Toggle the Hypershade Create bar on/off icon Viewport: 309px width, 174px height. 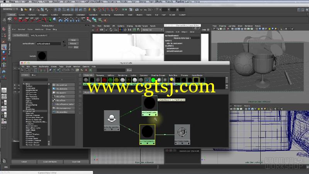pyautogui.click(x=22, y=70)
